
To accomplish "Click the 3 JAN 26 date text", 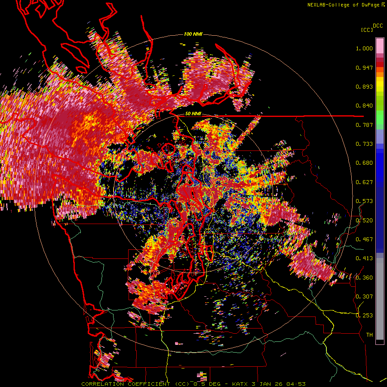I will [268, 384].
